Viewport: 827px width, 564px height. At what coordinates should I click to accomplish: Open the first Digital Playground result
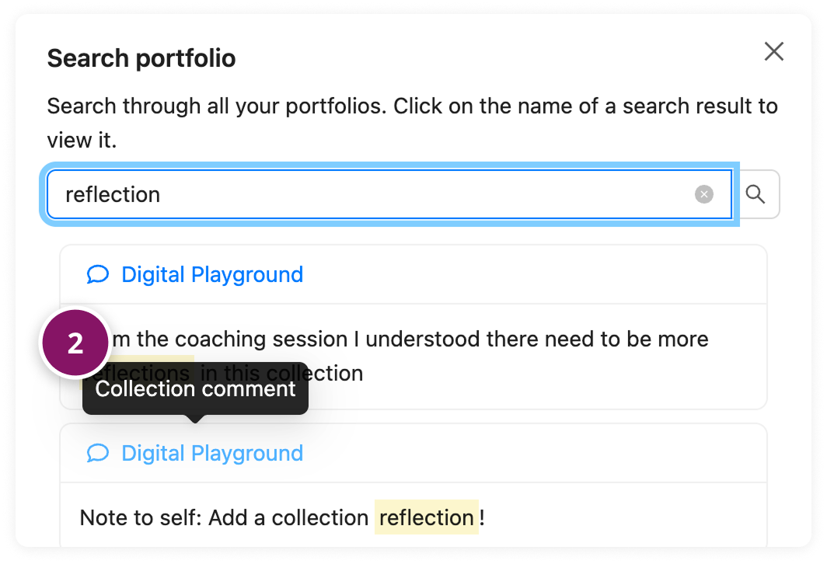212,275
